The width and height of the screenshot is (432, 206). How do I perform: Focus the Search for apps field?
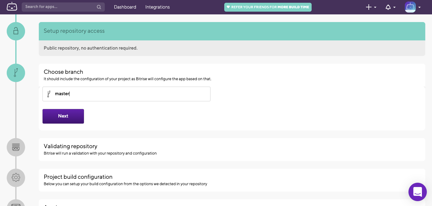pyautogui.click(x=63, y=7)
